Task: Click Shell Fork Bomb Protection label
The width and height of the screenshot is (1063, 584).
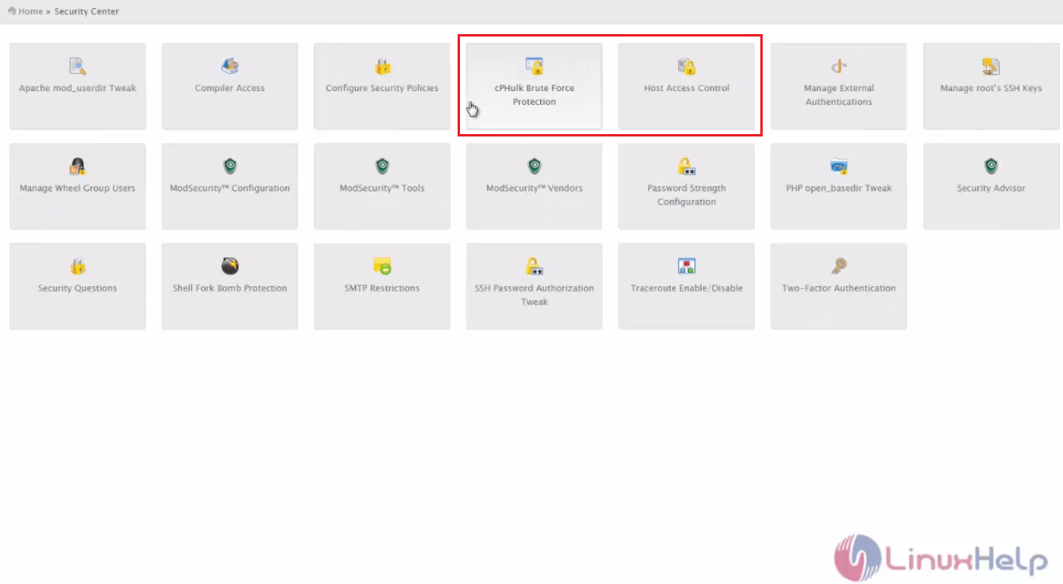Action: pyautogui.click(x=230, y=288)
